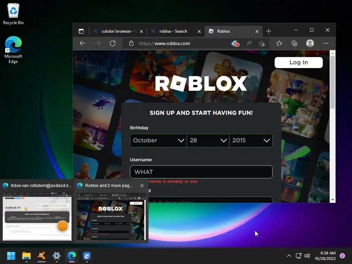Click the address bar URL www.roblox.com
The height and width of the screenshot is (264, 352).
pos(165,43)
